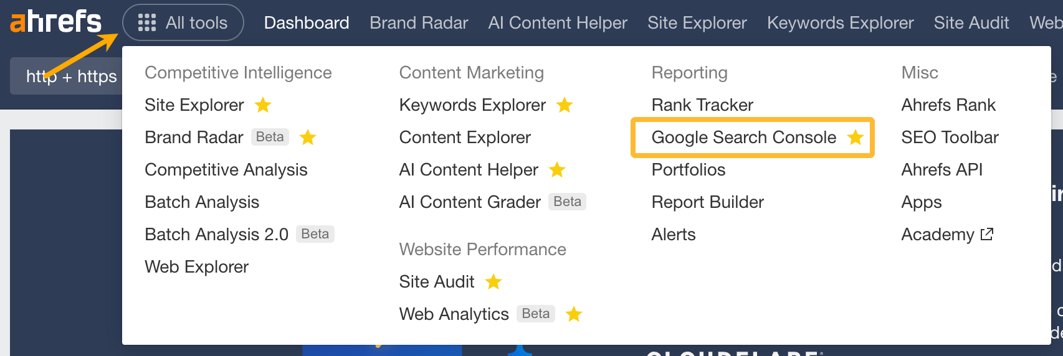Open Dashboard in the top navigation
This screenshot has height=356, width=1063.
[307, 23]
